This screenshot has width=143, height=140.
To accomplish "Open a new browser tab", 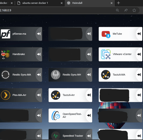I will tap(118, 3).
